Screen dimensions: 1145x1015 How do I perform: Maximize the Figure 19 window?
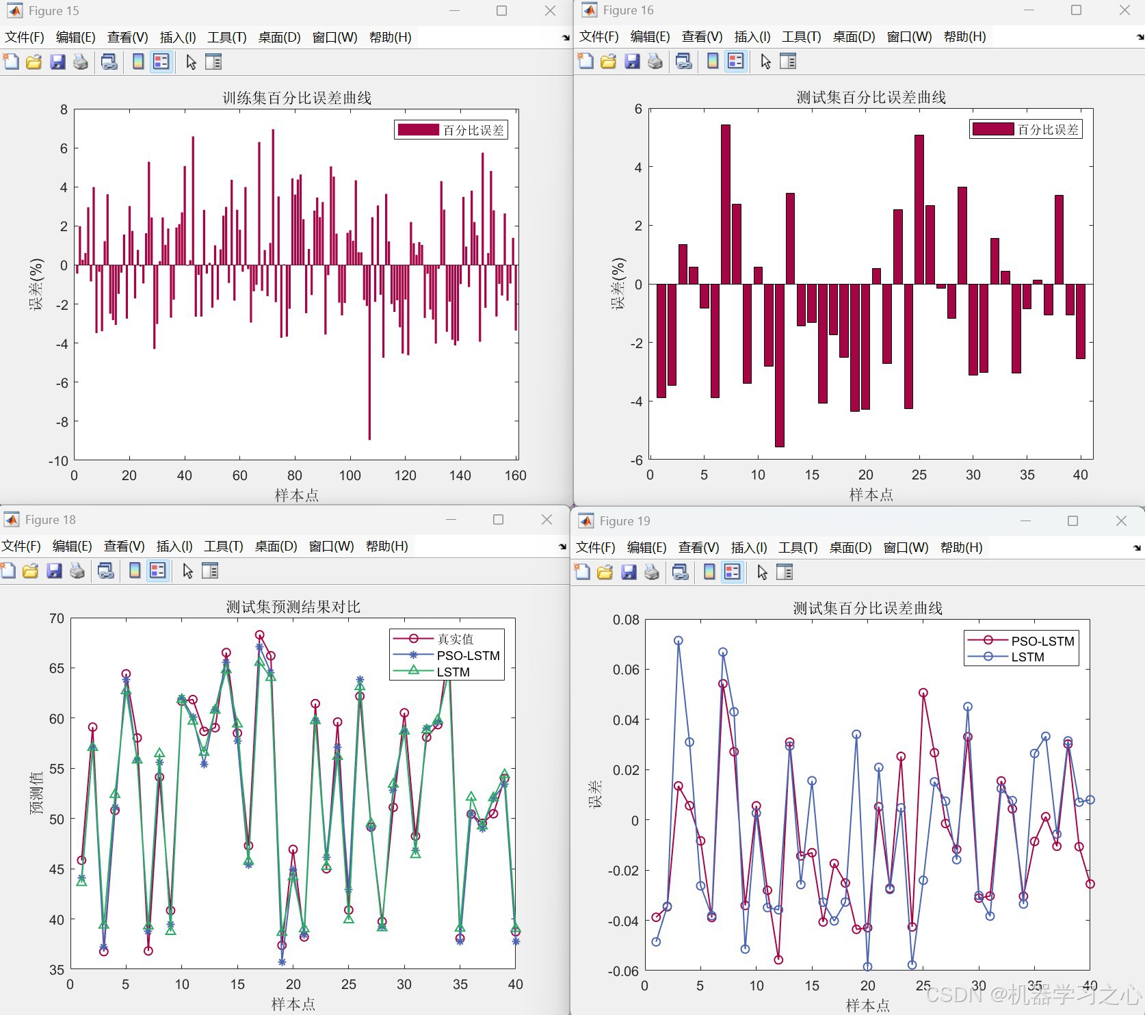[1072, 521]
